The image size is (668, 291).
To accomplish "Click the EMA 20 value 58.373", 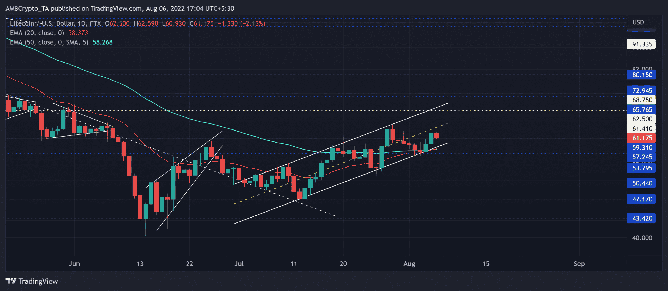I will point(78,33).
